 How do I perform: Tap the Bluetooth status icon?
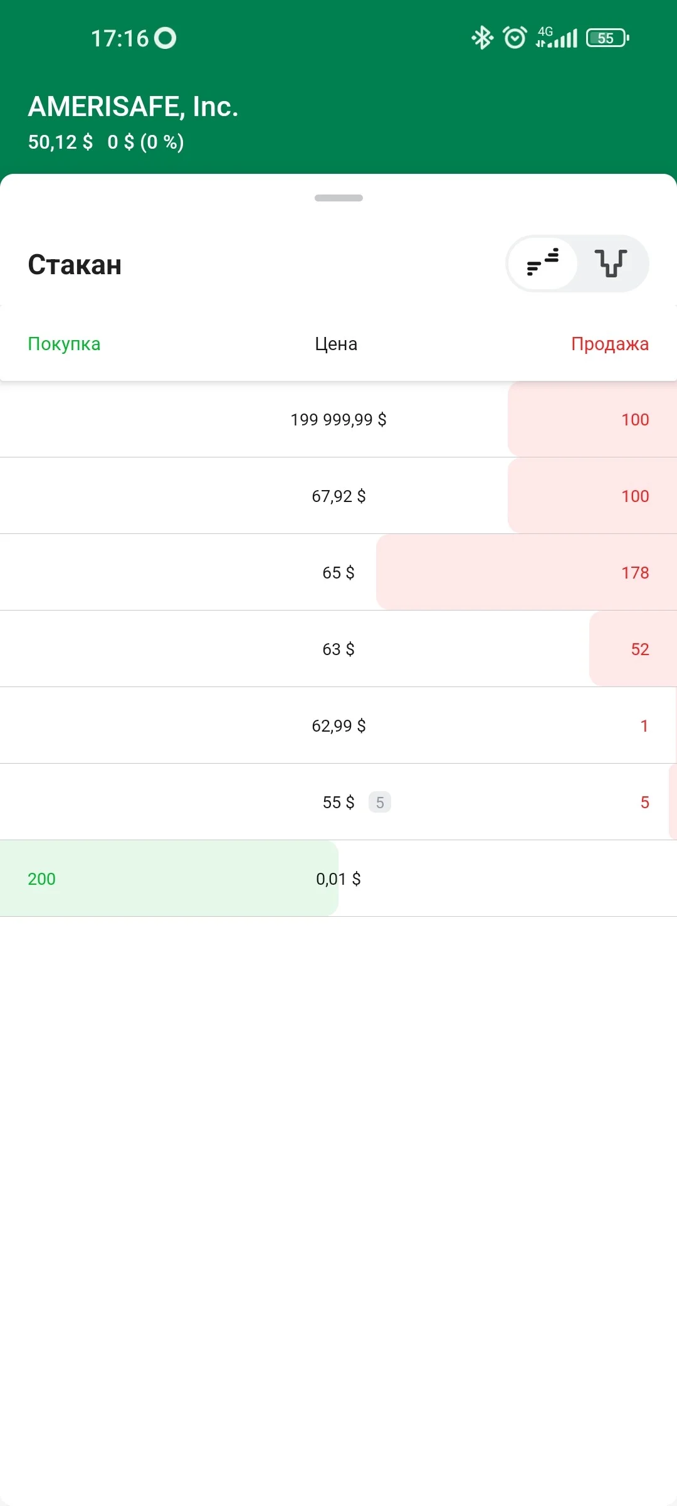tap(482, 38)
